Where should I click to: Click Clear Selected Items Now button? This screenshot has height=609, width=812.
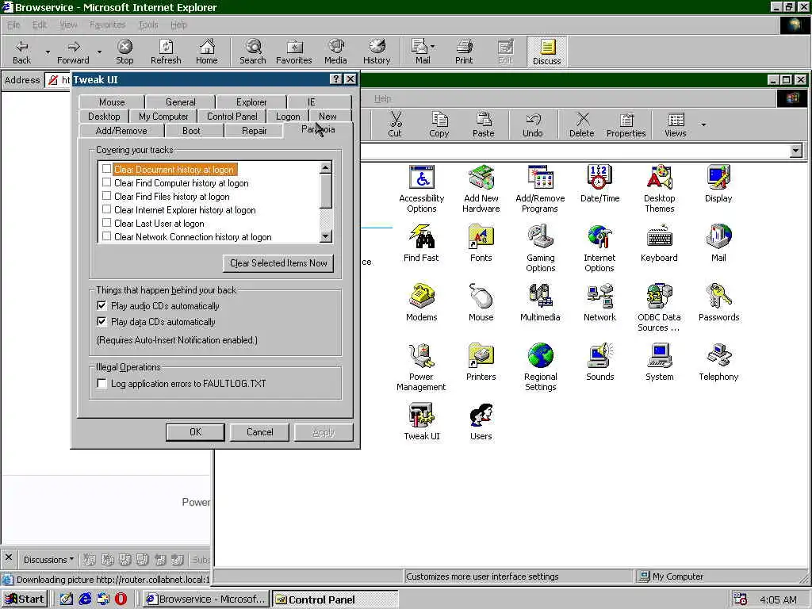pyautogui.click(x=278, y=263)
